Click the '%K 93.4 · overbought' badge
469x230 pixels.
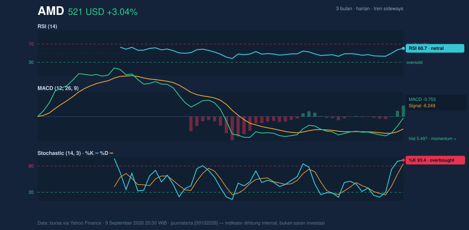point(435,160)
